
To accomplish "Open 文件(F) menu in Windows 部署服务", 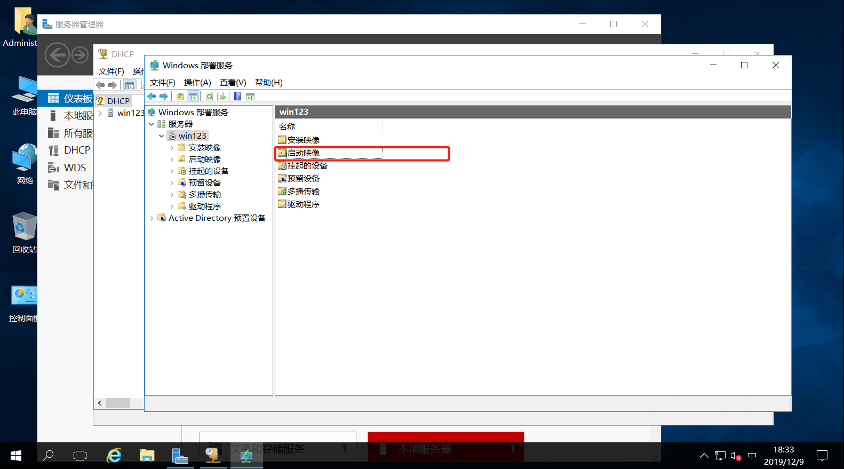I will [163, 83].
